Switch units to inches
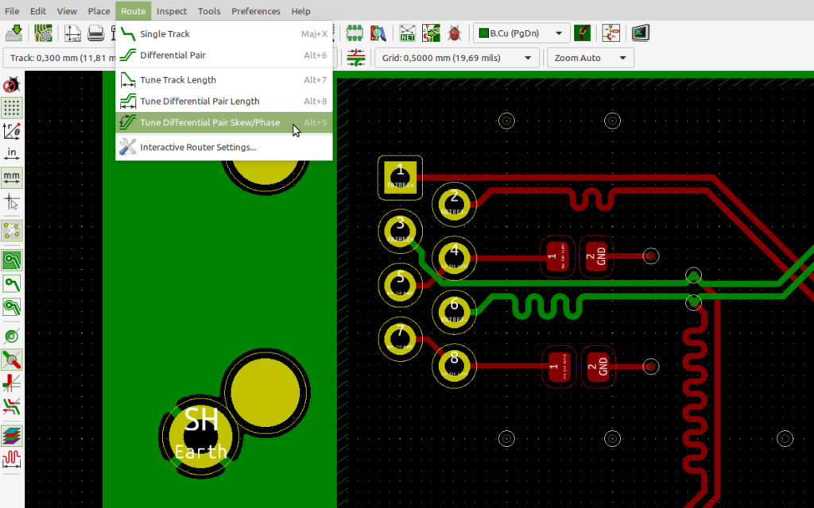Screen dimensions: 814x508 [x=11, y=154]
